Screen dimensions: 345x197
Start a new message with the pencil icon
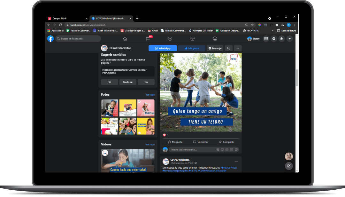[289, 166]
